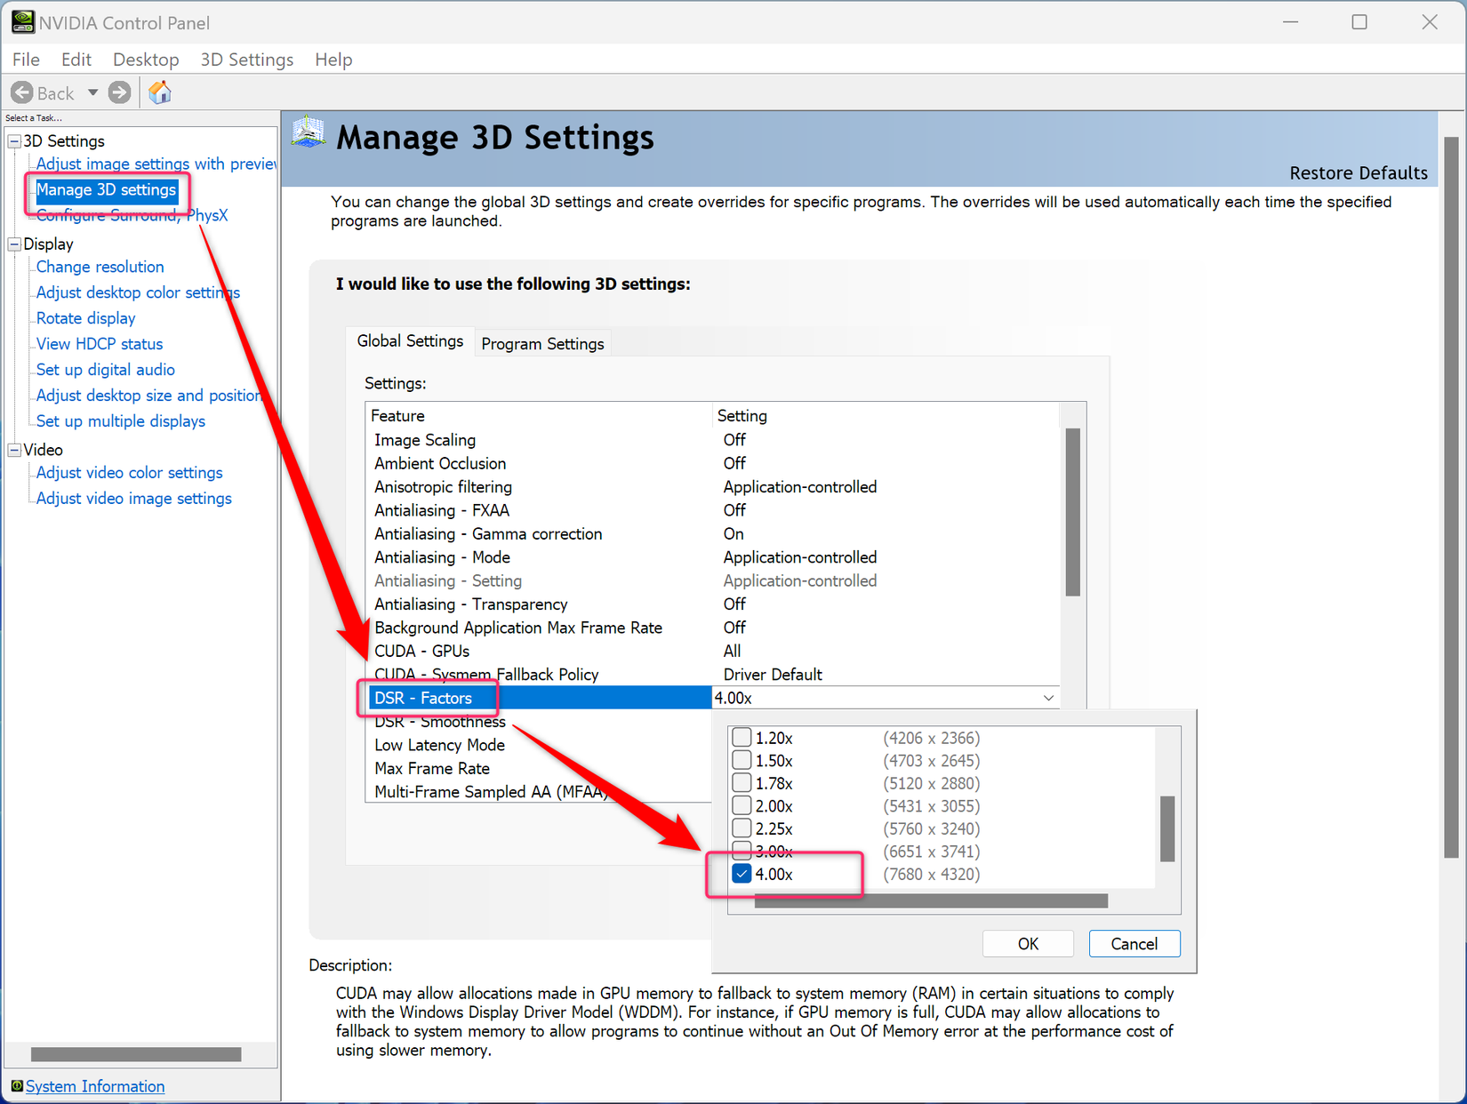Enable the 1.20x DSR factor checkbox

coord(742,737)
